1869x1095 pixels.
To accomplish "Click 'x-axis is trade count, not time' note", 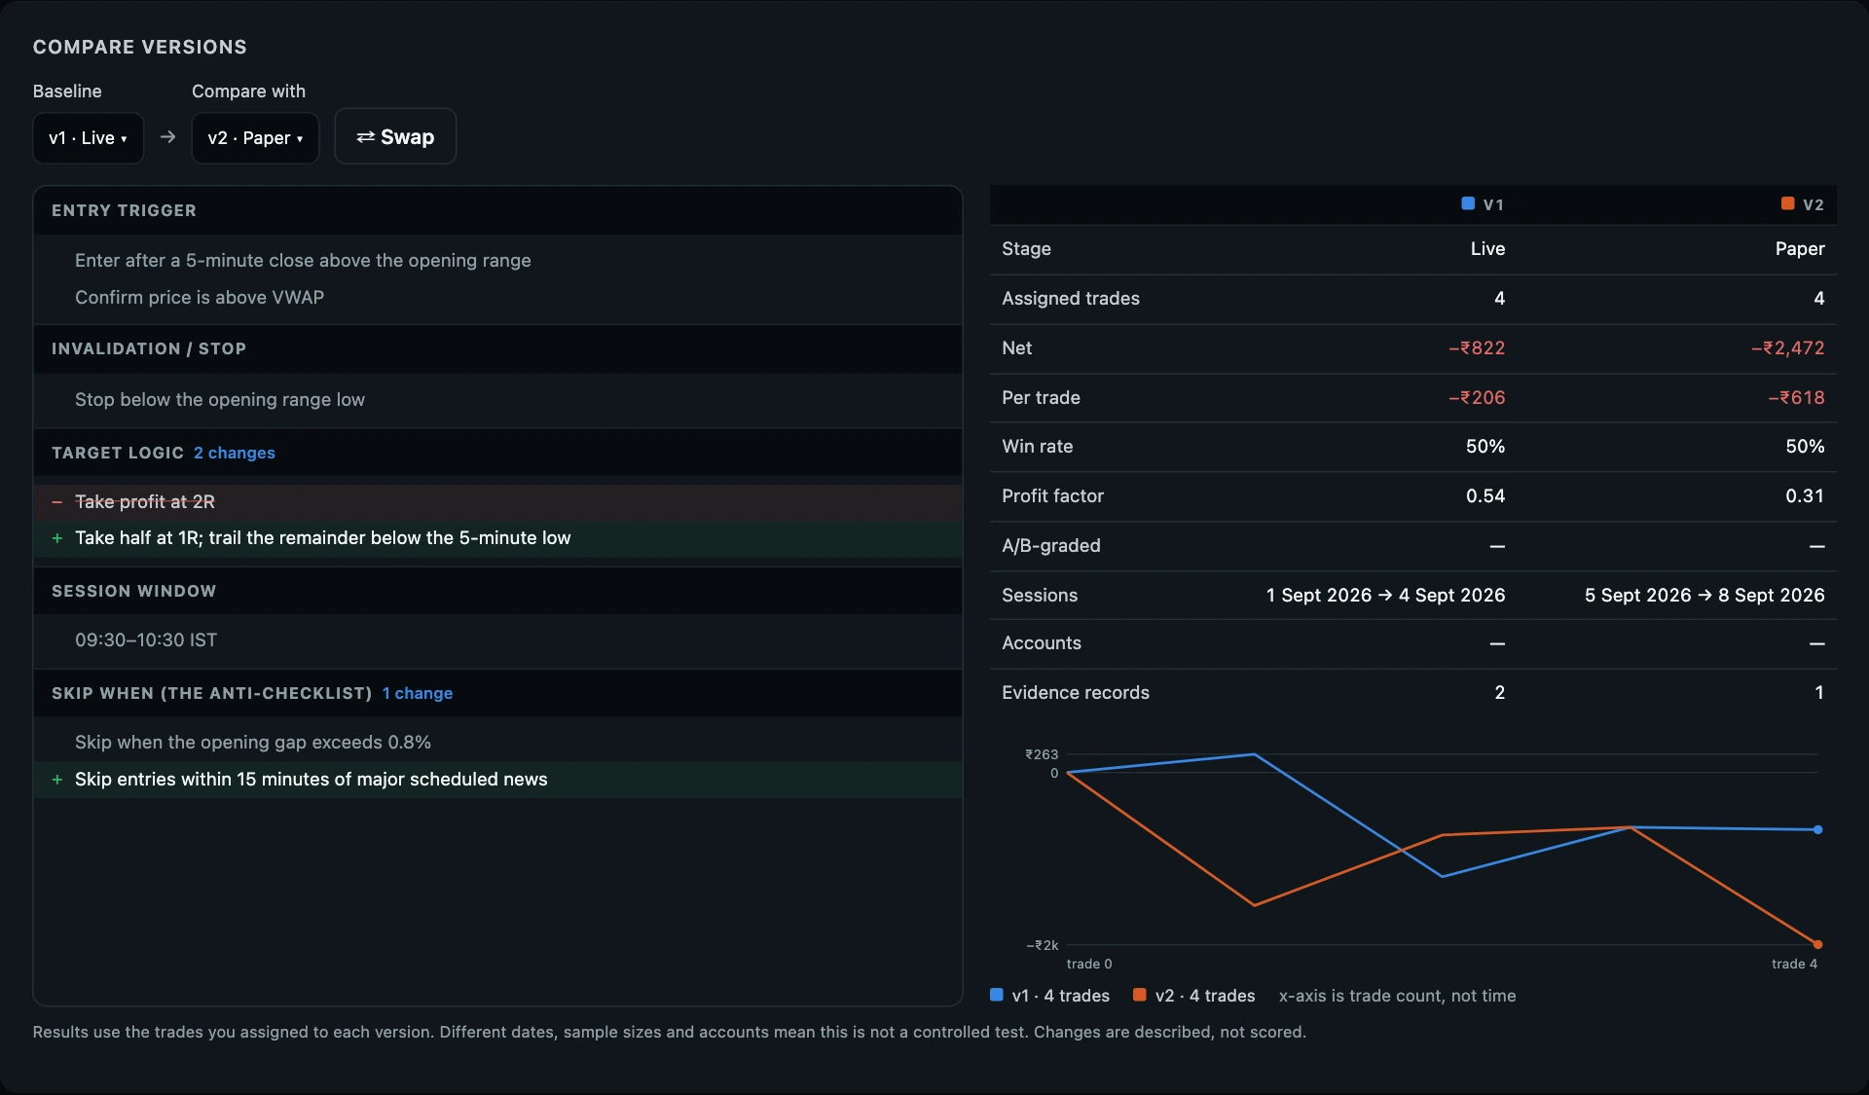I will pos(1397,996).
